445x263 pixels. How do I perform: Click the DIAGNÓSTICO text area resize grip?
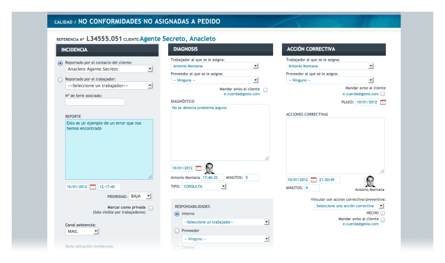pyautogui.click(x=267, y=158)
